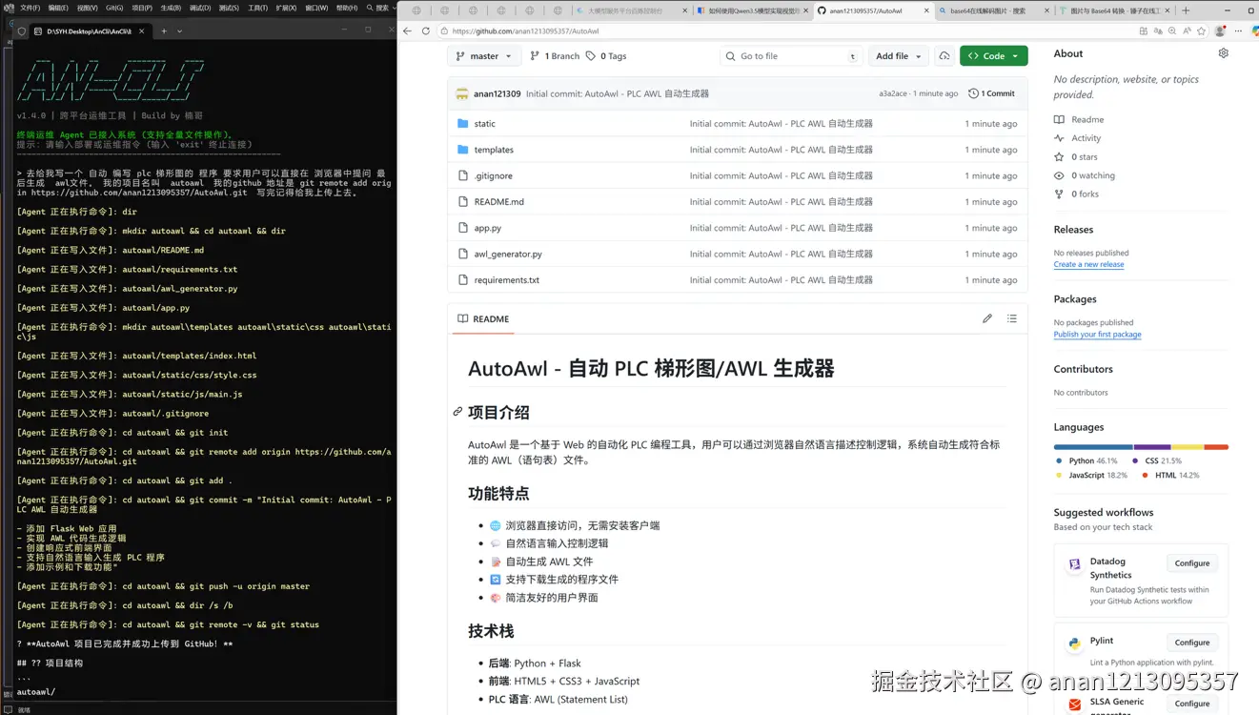Image resolution: width=1259 pixels, height=715 pixels.
Task: Toggle the README outline list view
Action: coord(1012,318)
